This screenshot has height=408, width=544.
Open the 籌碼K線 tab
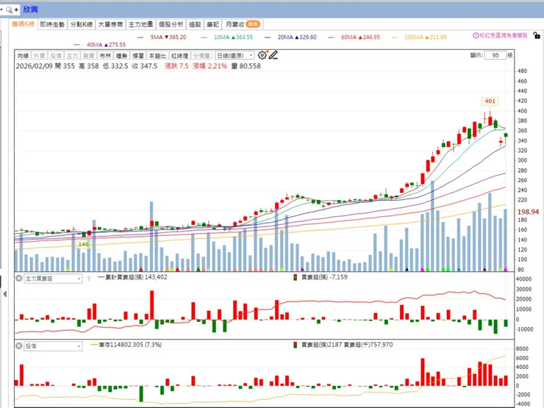(x=23, y=24)
